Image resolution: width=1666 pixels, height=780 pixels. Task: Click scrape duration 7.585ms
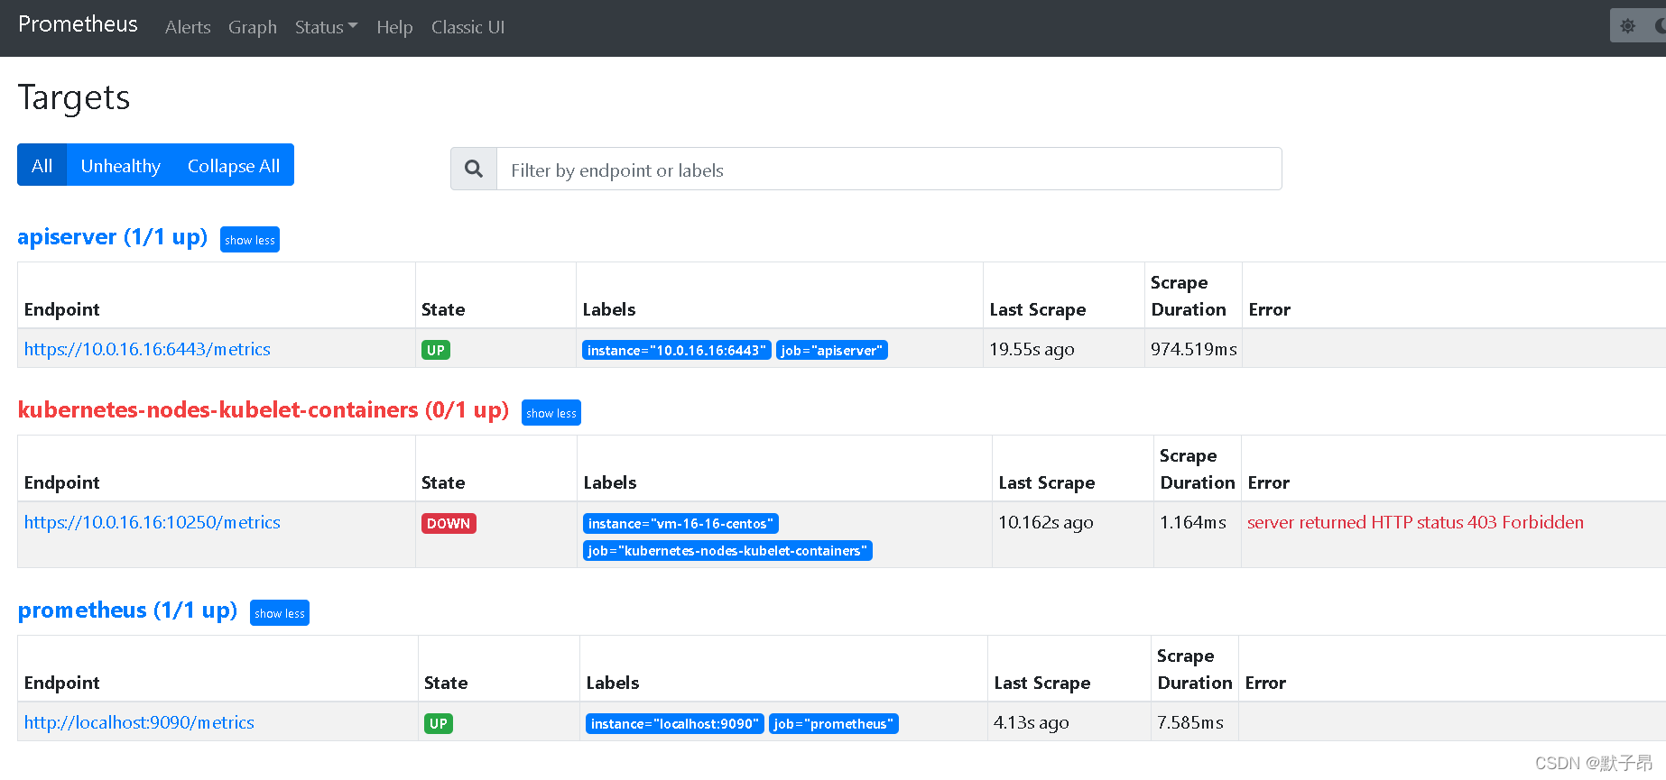point(1189,722)
